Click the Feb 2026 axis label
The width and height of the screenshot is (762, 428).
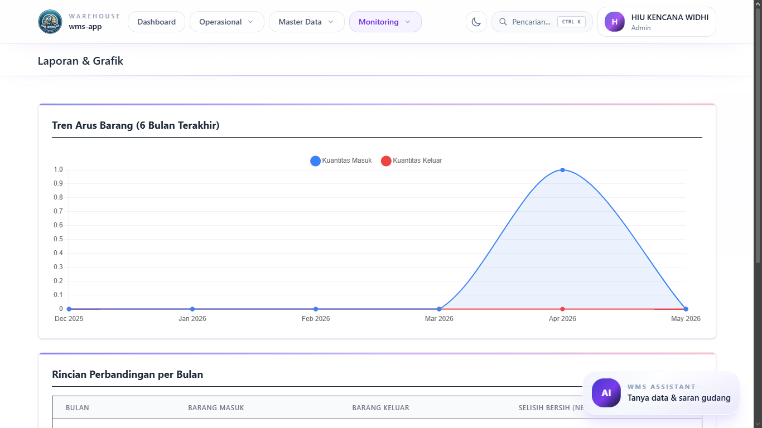click(316, 319)
